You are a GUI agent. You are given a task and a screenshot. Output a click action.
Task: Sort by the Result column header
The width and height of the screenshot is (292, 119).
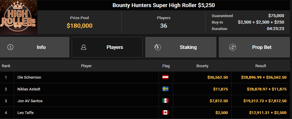(x=261, y=66)
